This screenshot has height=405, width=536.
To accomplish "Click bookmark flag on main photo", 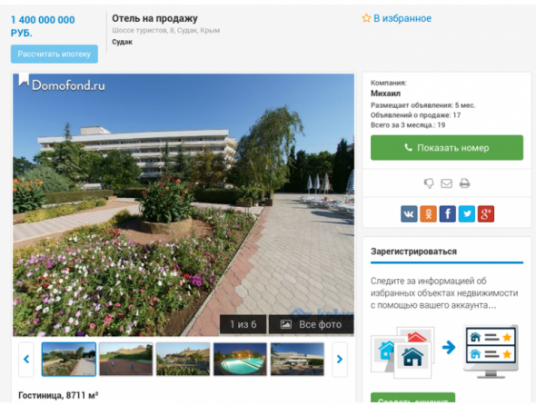I will tap(24, 80).
